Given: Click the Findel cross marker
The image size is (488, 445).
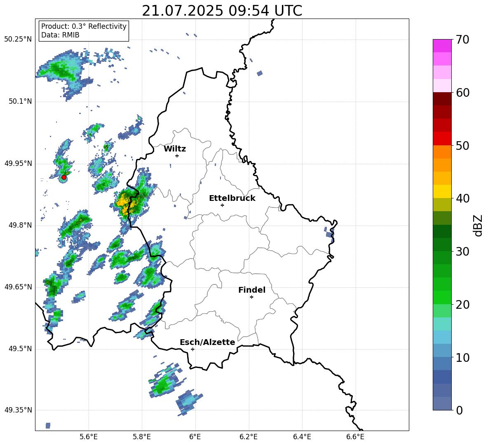Looking at the screenshot, I should click(x=251, y=297).
